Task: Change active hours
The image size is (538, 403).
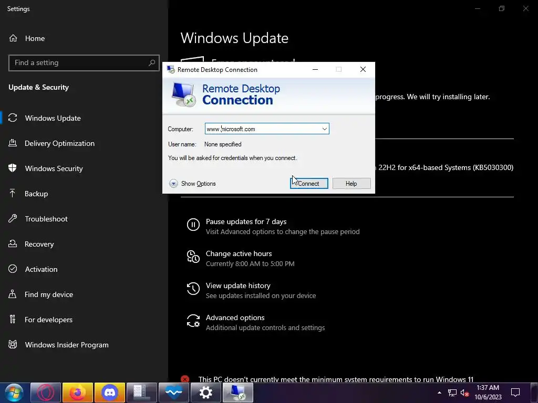Action: coord(239,253)
